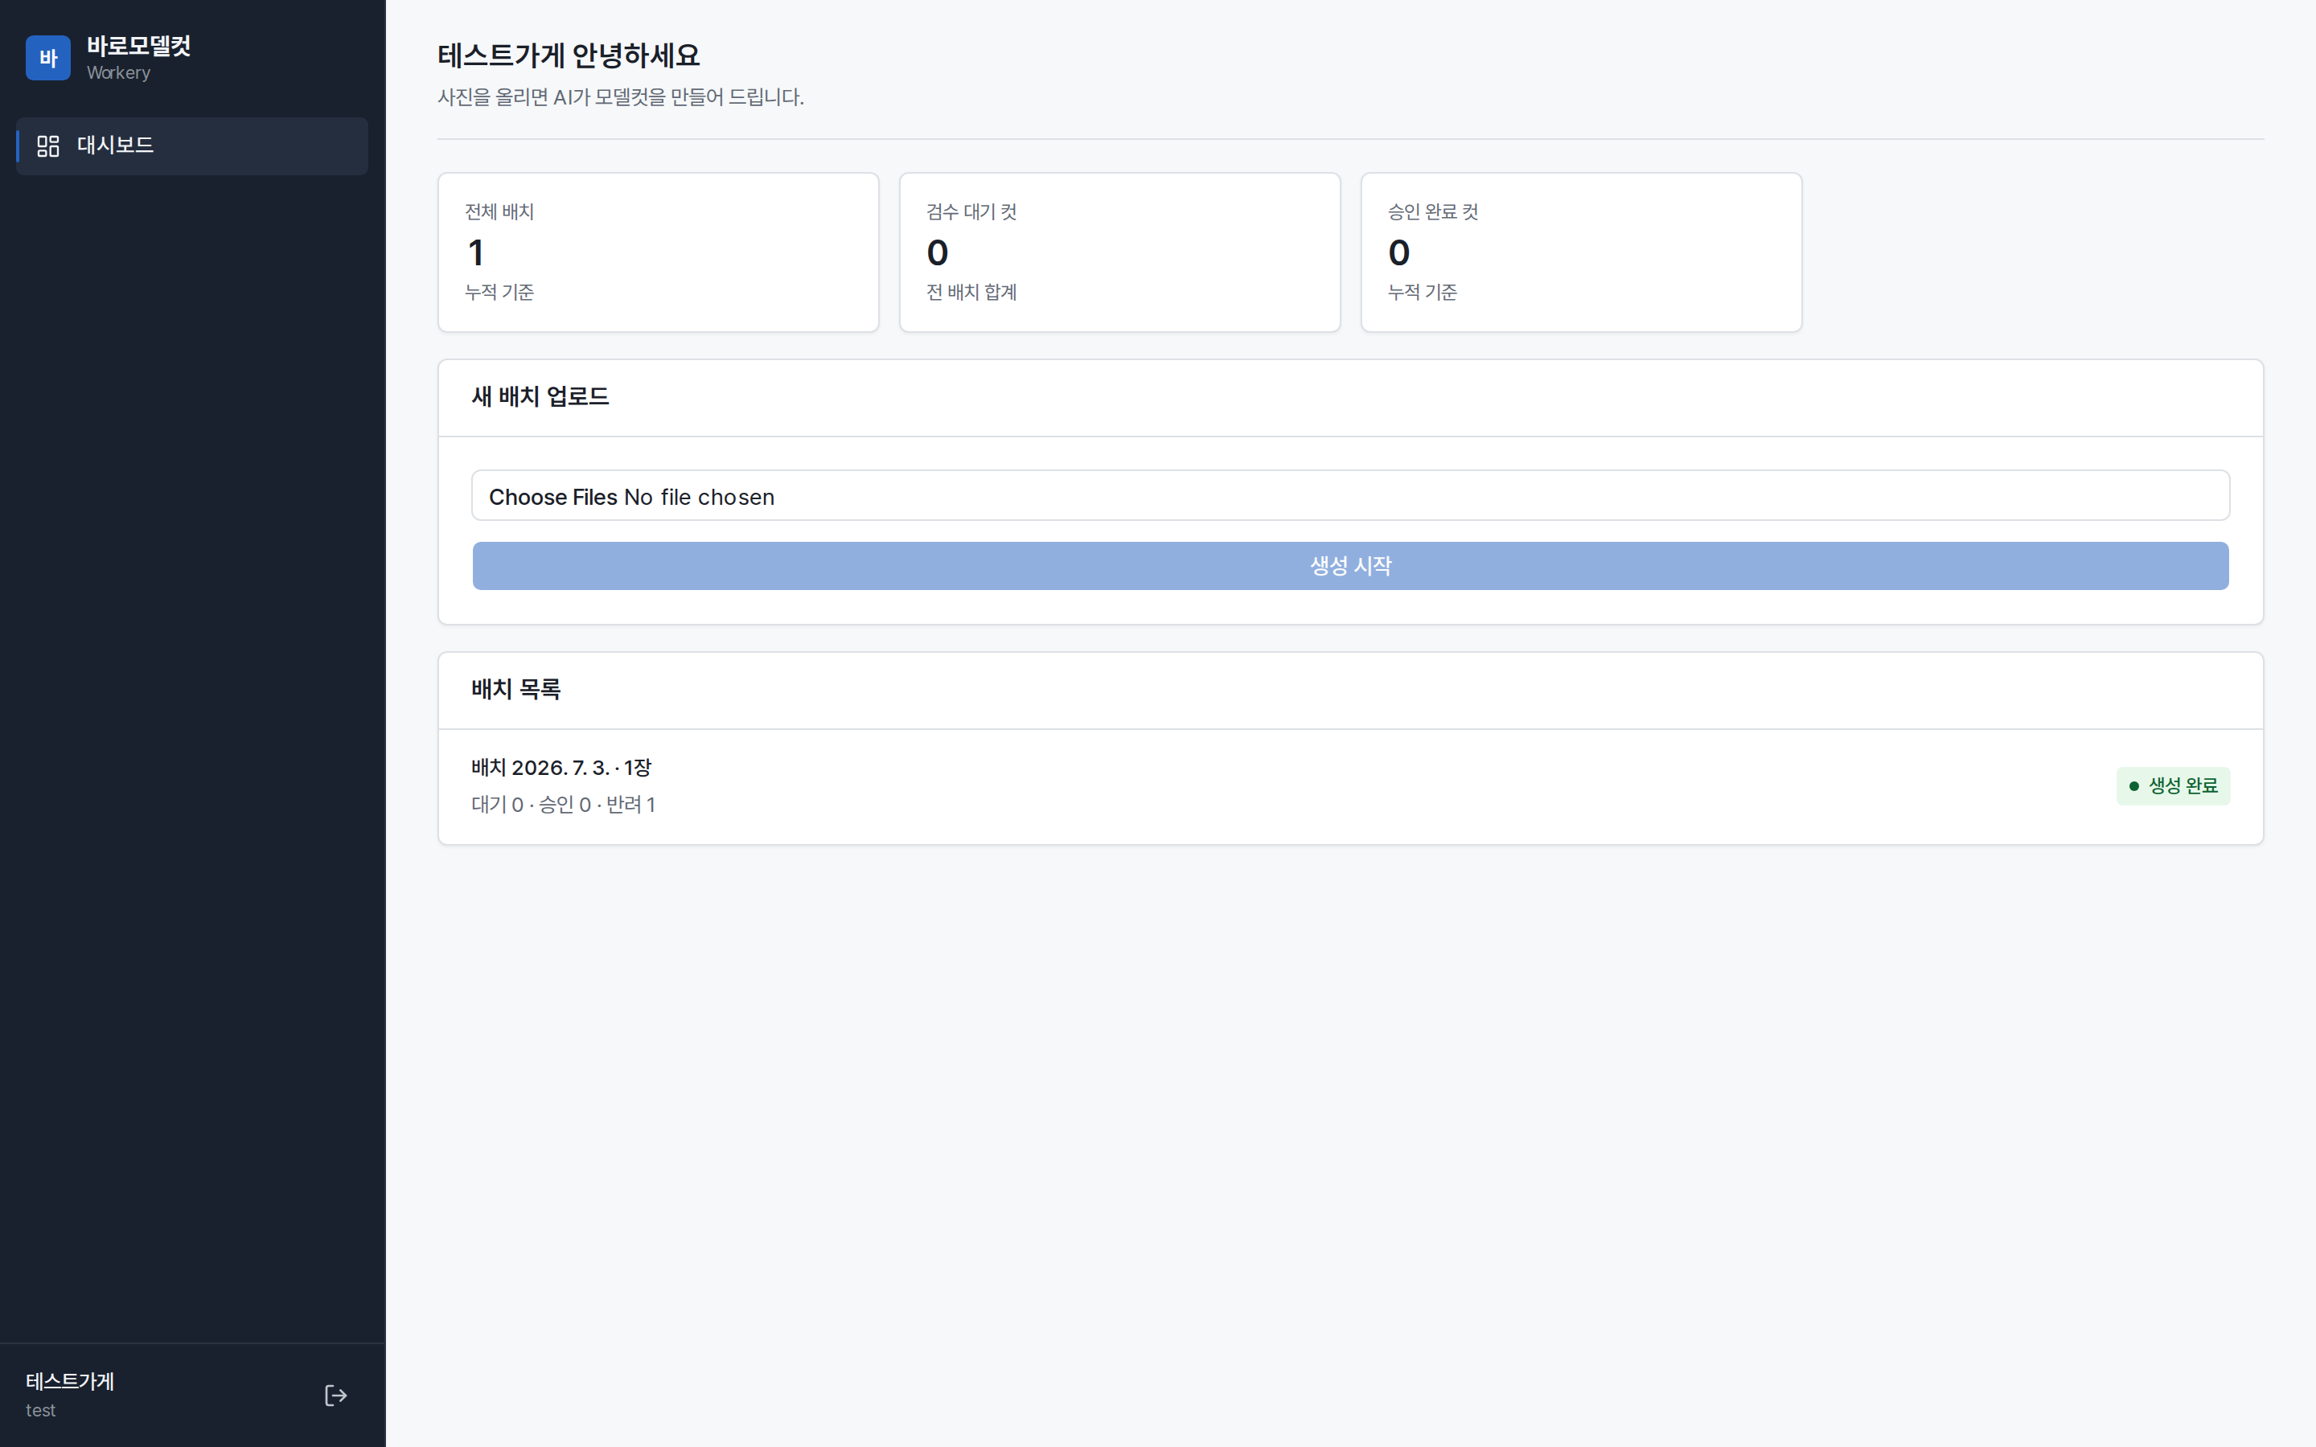Select the 전체 배치 stat card
The height and width of the screenshot is (1447, 2316).
click(659, 252)
